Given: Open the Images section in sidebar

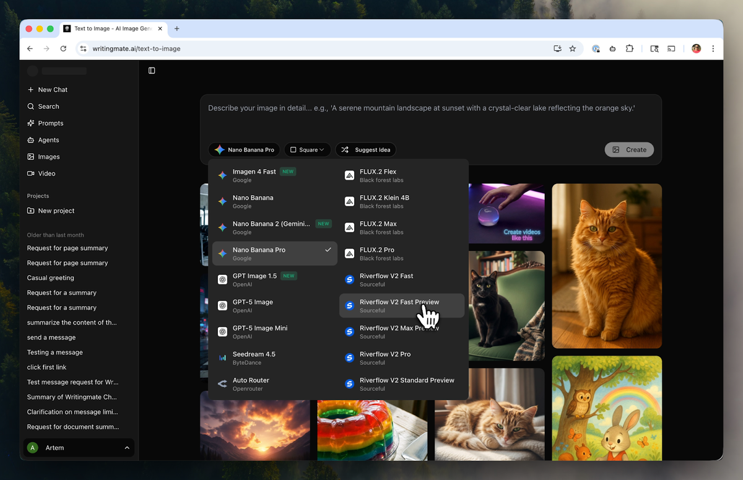Looking at the screenshot, I should click(x=48, y=157).
